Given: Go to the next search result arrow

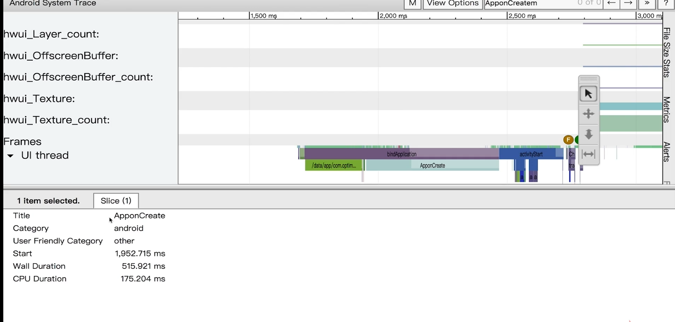Looking at the screenshot, I should (x=628, y=3).
